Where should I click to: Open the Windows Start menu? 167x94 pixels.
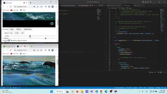tap(51, 91)
